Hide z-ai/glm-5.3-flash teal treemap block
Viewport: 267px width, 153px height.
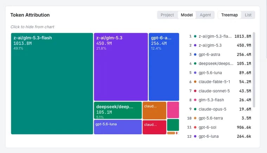(x=52, y=84)
